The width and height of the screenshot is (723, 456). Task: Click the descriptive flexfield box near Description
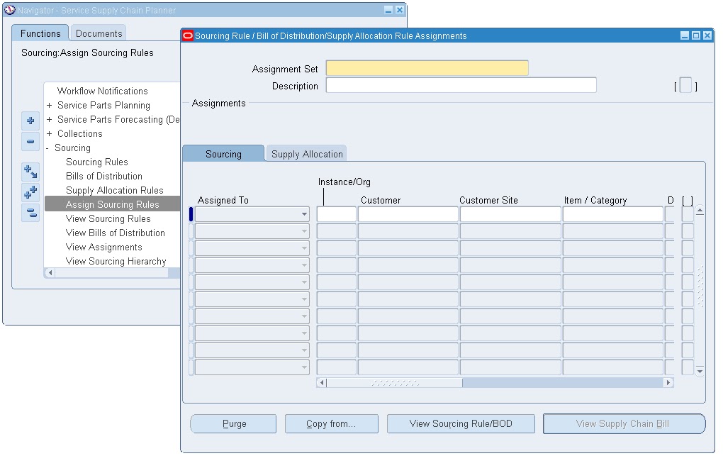pyautogui.click(x=685, y=85)
